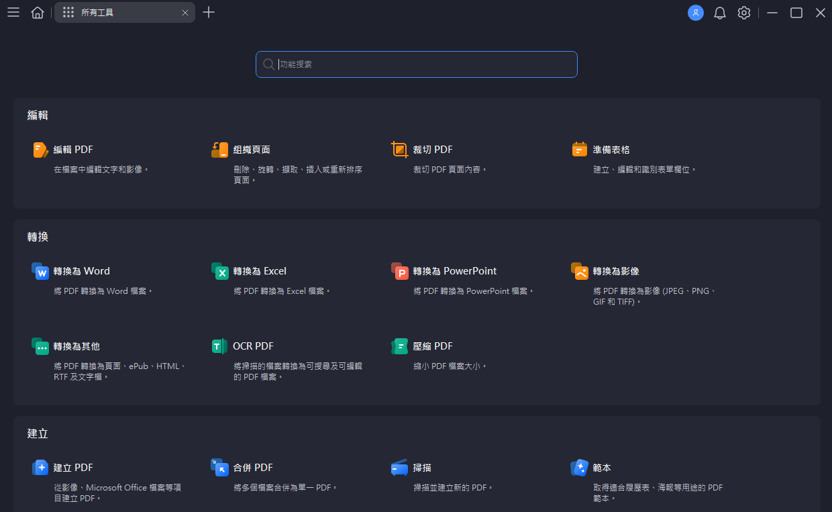Close the 所有工具 tab
Viewport: 832px width, 512px height.
(185, 13)
